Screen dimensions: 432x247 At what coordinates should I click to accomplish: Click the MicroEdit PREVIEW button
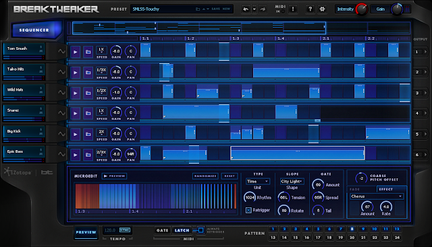click(114, 176)
